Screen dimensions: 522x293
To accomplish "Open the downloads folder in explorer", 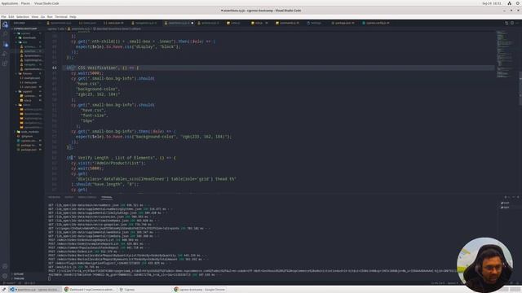I will click(x=29, y=37).
